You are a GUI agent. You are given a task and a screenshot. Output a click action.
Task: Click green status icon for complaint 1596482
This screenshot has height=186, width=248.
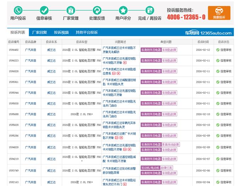(218, 50)
